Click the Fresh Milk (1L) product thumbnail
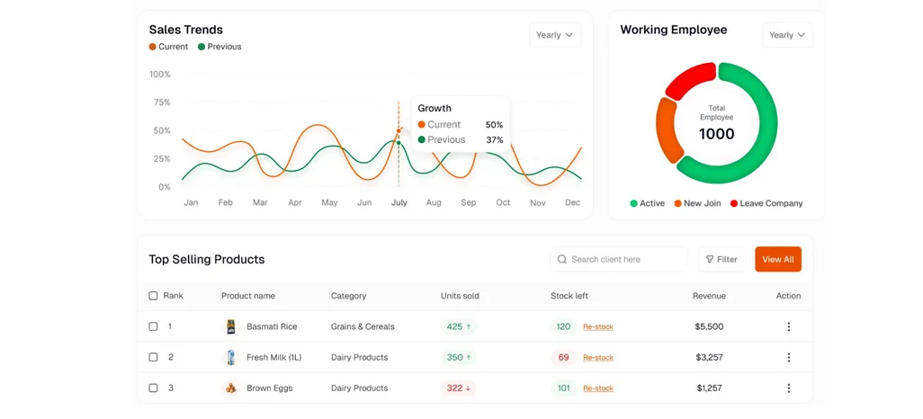The width and height of the screenshot is (923, 419). click(x=230, y=357)
